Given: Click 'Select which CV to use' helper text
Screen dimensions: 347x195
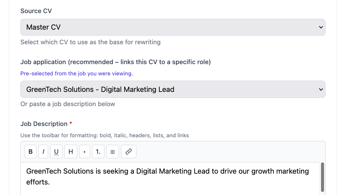Looking at the screenshot, I should (x=90, y=42).
